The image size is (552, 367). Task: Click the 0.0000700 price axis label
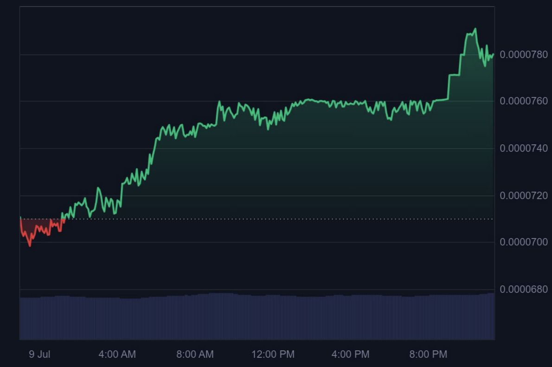(x=524, y=242)
